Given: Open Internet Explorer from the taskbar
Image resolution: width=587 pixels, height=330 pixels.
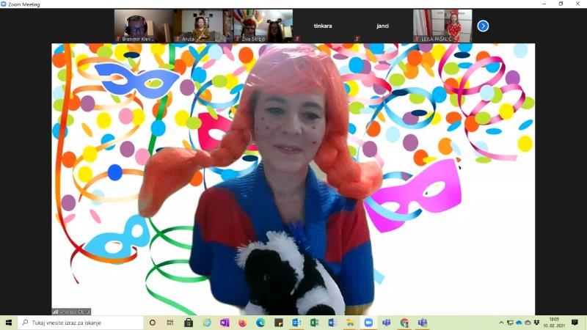Looking at the screenshot, I should [207, 323].
